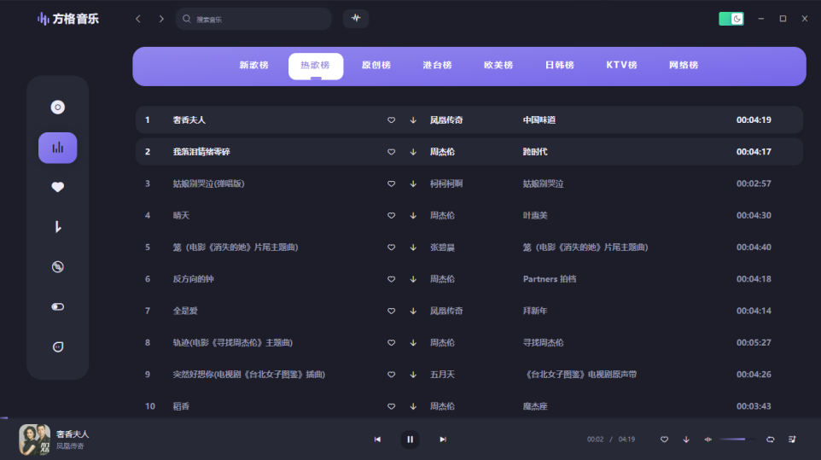Open the bottom face icon in sidebar
Viewport: 821px width, 460px height.
tap(57, 346)
